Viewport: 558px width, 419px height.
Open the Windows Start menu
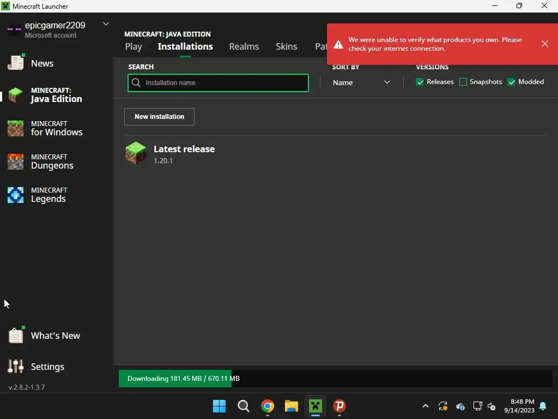click(x=219, y=406)
